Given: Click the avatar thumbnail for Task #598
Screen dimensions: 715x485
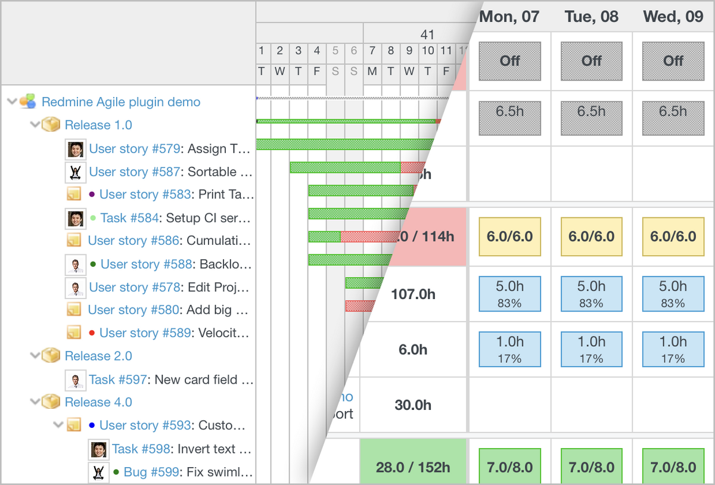Looking at the screenshot, I should (x=99, y=449).
